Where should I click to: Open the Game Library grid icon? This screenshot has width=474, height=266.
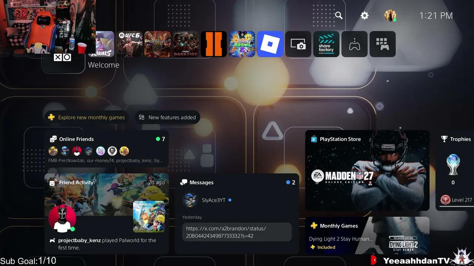point(383,44)
